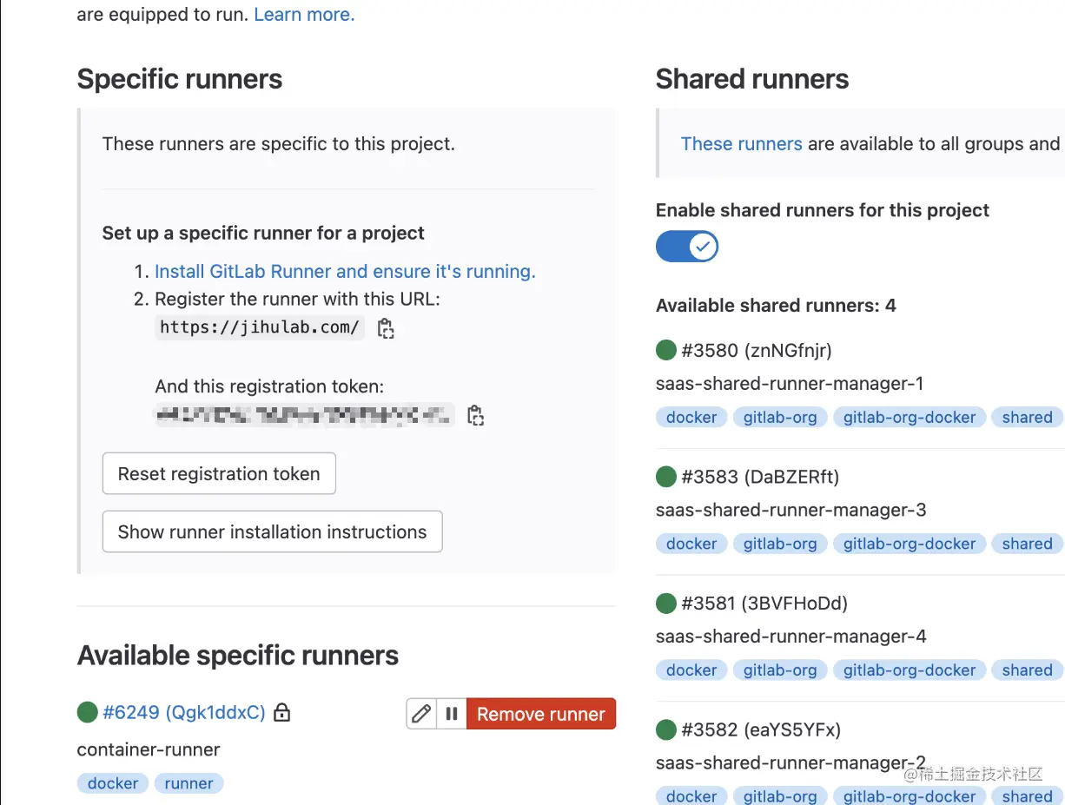The height and width of the screenshot is (805, 1065).
Task: Click the 'runner' tag under container-runner
Action: click(x=189, y=783)
